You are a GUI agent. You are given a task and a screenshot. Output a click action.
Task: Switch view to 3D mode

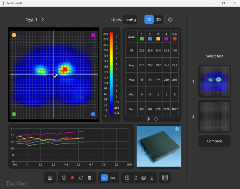tap(158, 20)
